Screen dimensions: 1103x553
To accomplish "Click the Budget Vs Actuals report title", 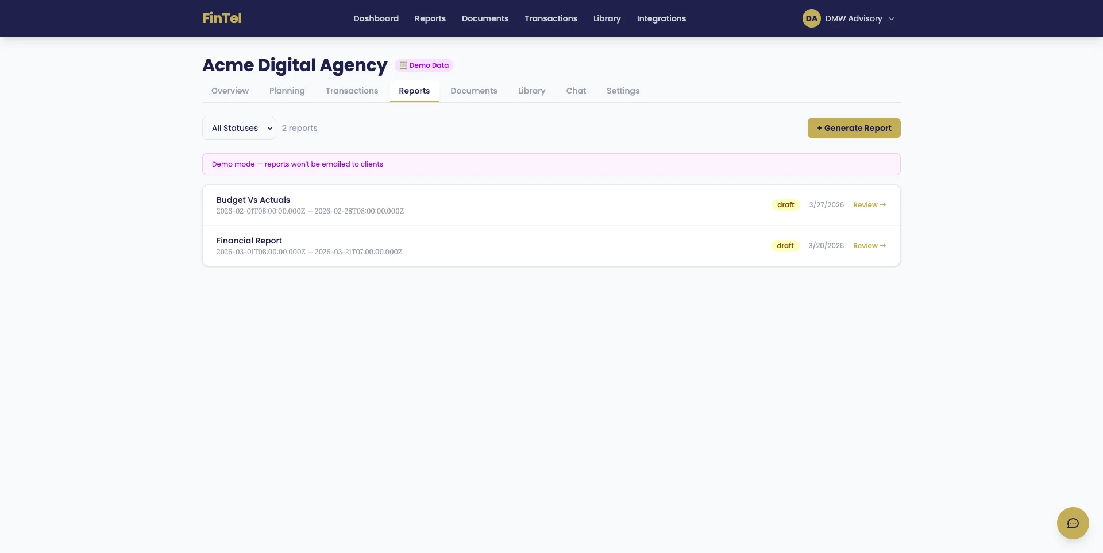I will (253, 200).
